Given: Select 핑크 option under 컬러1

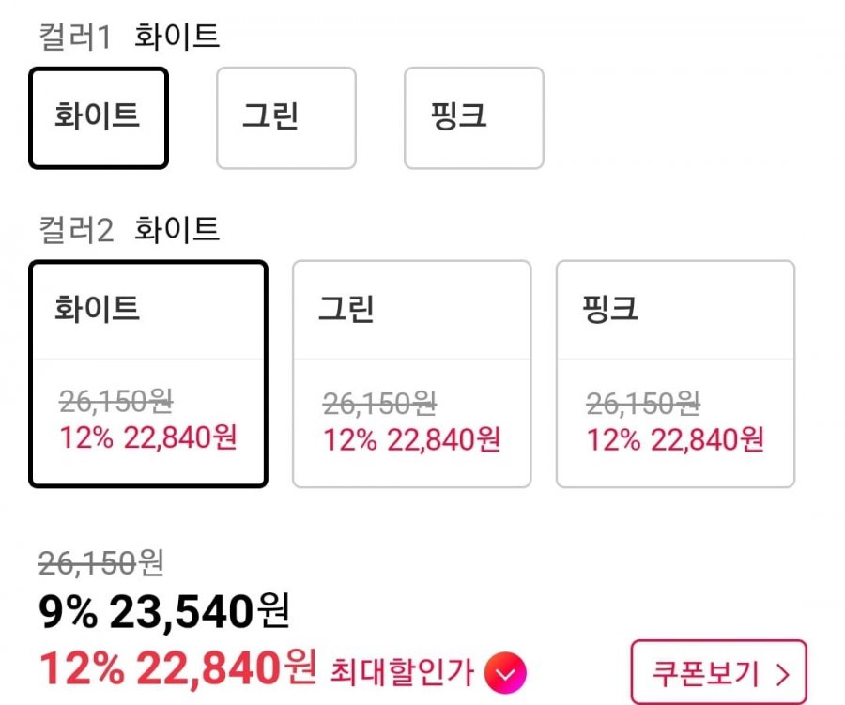Looking at the screenshot, I should tap(474, 118).
